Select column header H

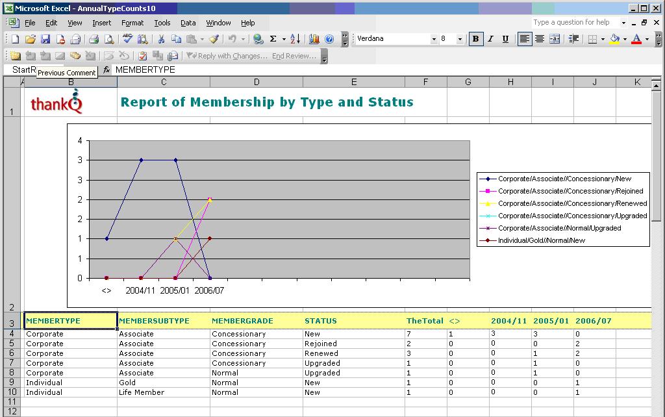(x=510, y=82)
